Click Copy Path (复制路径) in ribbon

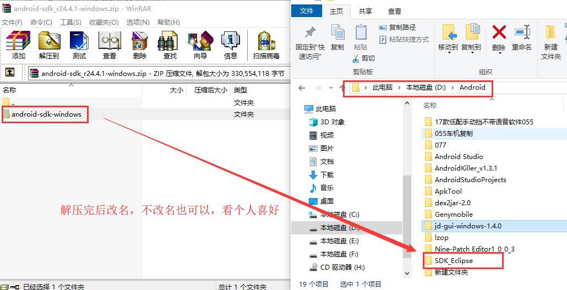pyautogui.click(x=397, y=28)
